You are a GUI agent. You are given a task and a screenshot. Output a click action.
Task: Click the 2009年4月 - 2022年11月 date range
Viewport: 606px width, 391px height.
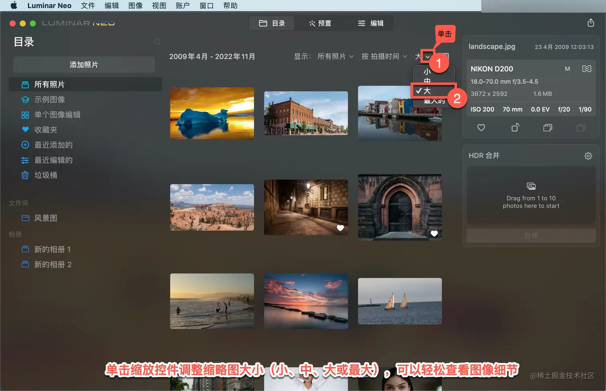click(x=212, y=56)
